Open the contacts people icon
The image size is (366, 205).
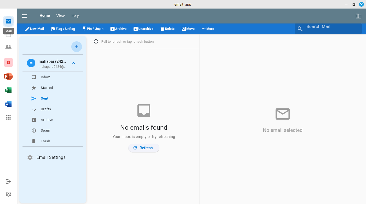pos(8,47)
